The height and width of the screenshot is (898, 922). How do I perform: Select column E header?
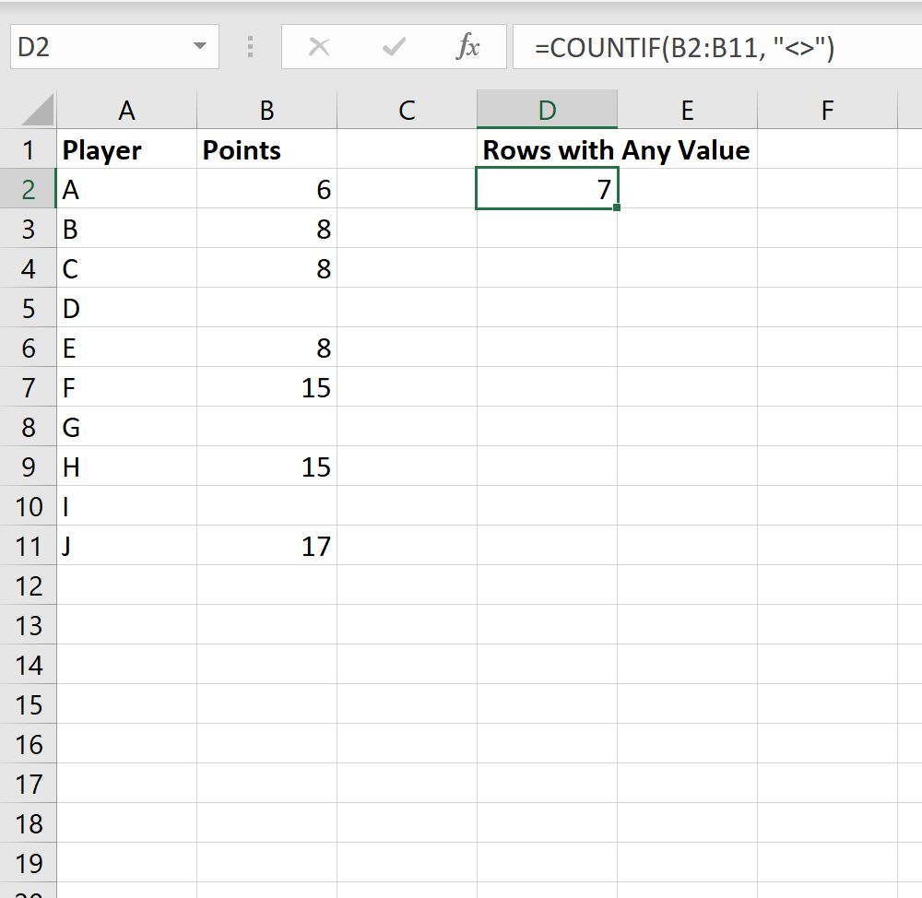688,110
